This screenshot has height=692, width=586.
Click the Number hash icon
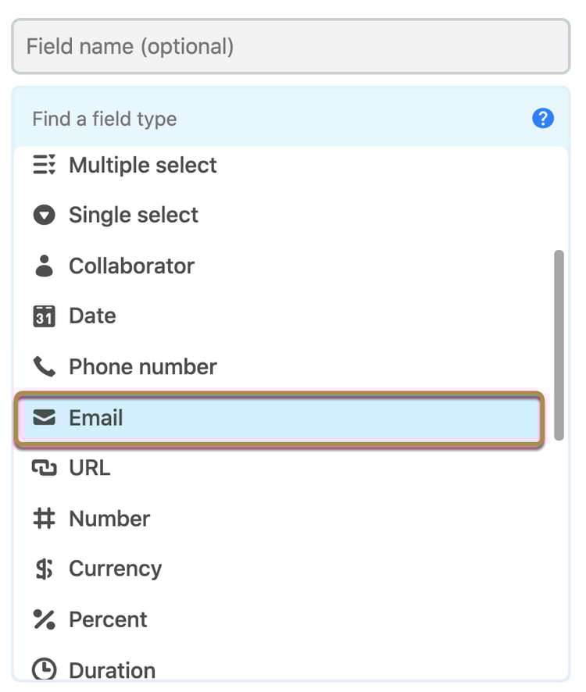[x=45, y=519]
